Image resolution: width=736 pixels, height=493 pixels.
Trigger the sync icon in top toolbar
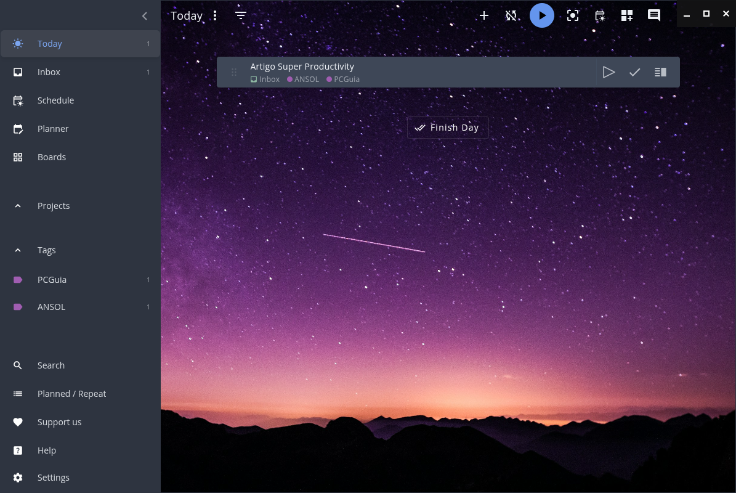pyautogui.click(x=511, y=16)
